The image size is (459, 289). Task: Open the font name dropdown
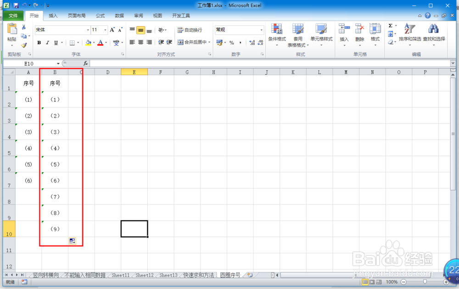pyautogui.click(x=88, y=29)
